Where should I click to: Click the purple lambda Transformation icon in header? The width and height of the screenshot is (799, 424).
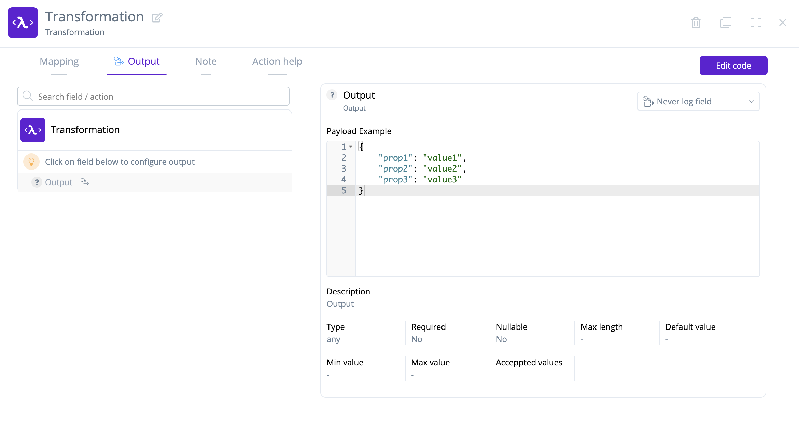[23, 23]
